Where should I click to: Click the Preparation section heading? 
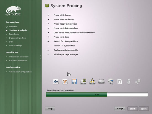[x=12, y=22]
